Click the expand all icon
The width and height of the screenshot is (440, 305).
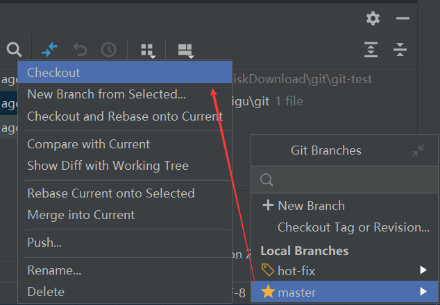372,49
